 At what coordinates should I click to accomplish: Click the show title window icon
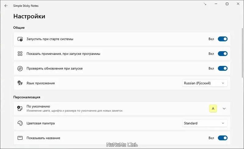click(x=20, y=138)
